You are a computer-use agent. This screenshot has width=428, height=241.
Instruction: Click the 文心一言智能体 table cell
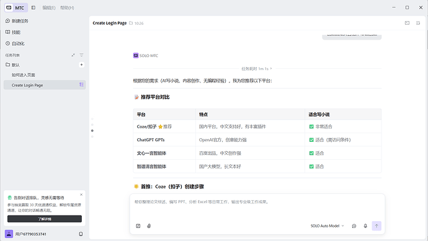click(164, 153)
